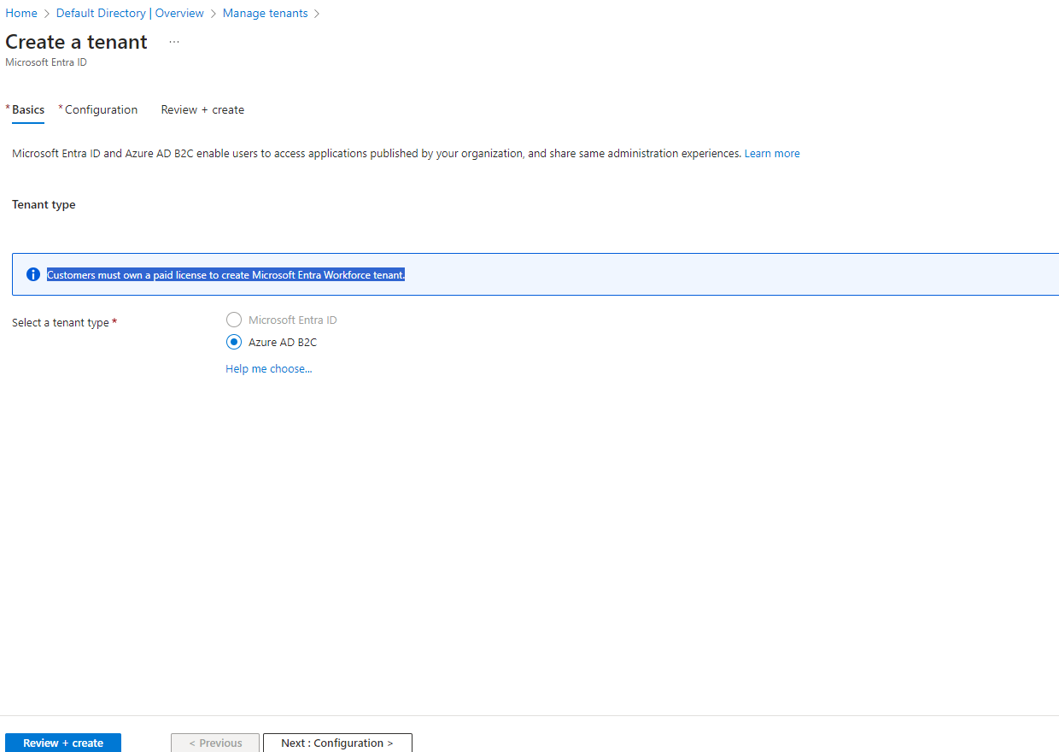The height and width of the screenshot is (752, 1059).
Task: Click the Next : Configuration button
Action: pyautogui.click(x=337, y=743)
